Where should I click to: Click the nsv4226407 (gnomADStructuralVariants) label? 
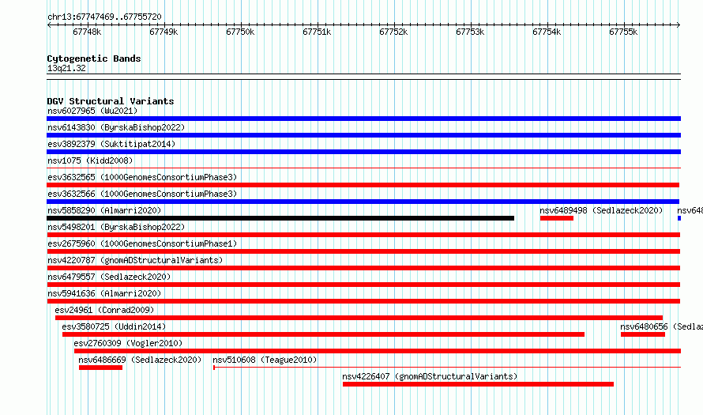pyautogui.click(x=430, y=376)
